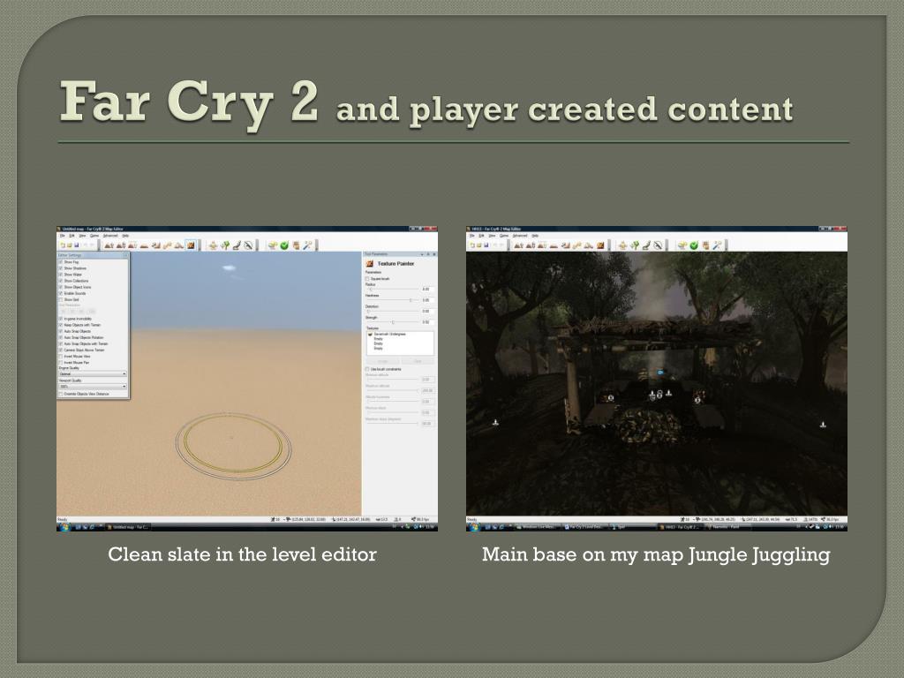904x678 pixels.
Task: Toggle the Show Fog checkbox
Action: tap(61, 261)
